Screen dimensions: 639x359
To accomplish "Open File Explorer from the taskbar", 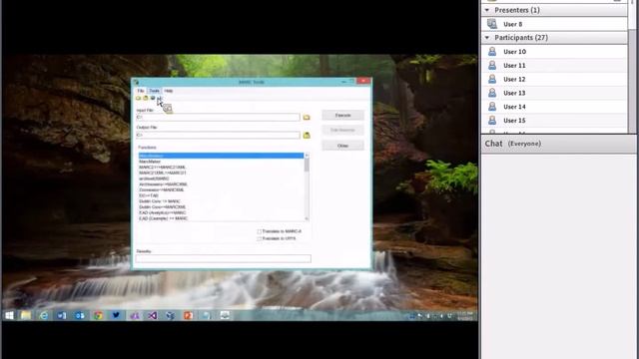I will [26, 315].
